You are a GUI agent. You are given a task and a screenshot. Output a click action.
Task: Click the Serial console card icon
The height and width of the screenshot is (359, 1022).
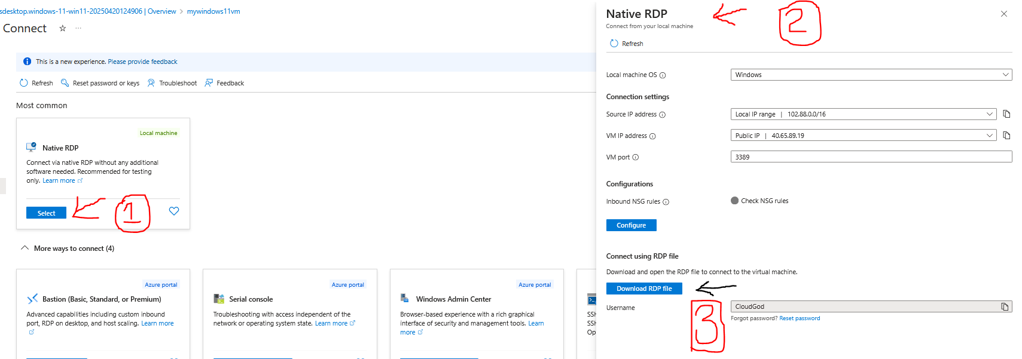pyautogui.click(x=219, y=299)
